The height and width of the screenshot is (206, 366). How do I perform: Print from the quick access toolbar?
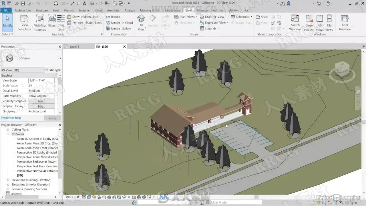click(x=56, y=3)
